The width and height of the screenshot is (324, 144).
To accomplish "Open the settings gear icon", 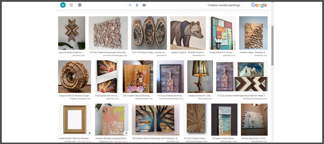I will (80, 5).
